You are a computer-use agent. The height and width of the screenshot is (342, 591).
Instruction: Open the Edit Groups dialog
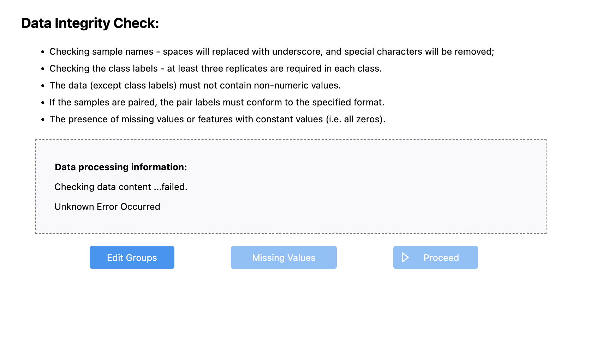click(x=132, y=257)
